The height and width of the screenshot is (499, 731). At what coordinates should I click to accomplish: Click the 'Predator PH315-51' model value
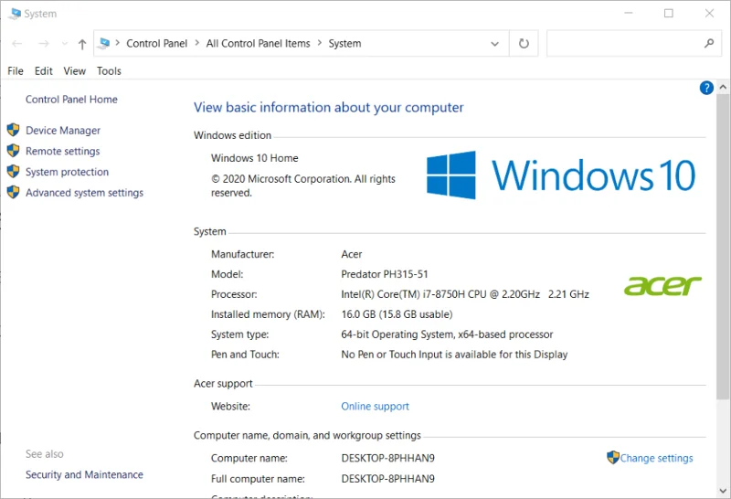coord(384,274)
